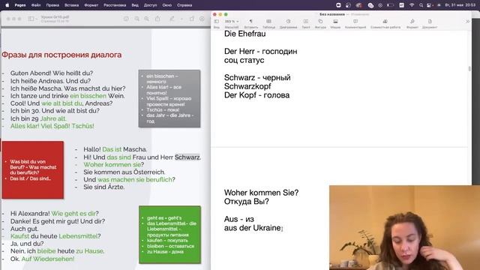Open the Формат menu in menu bar
Screen dimensions: 480x270
coord(91,5)
